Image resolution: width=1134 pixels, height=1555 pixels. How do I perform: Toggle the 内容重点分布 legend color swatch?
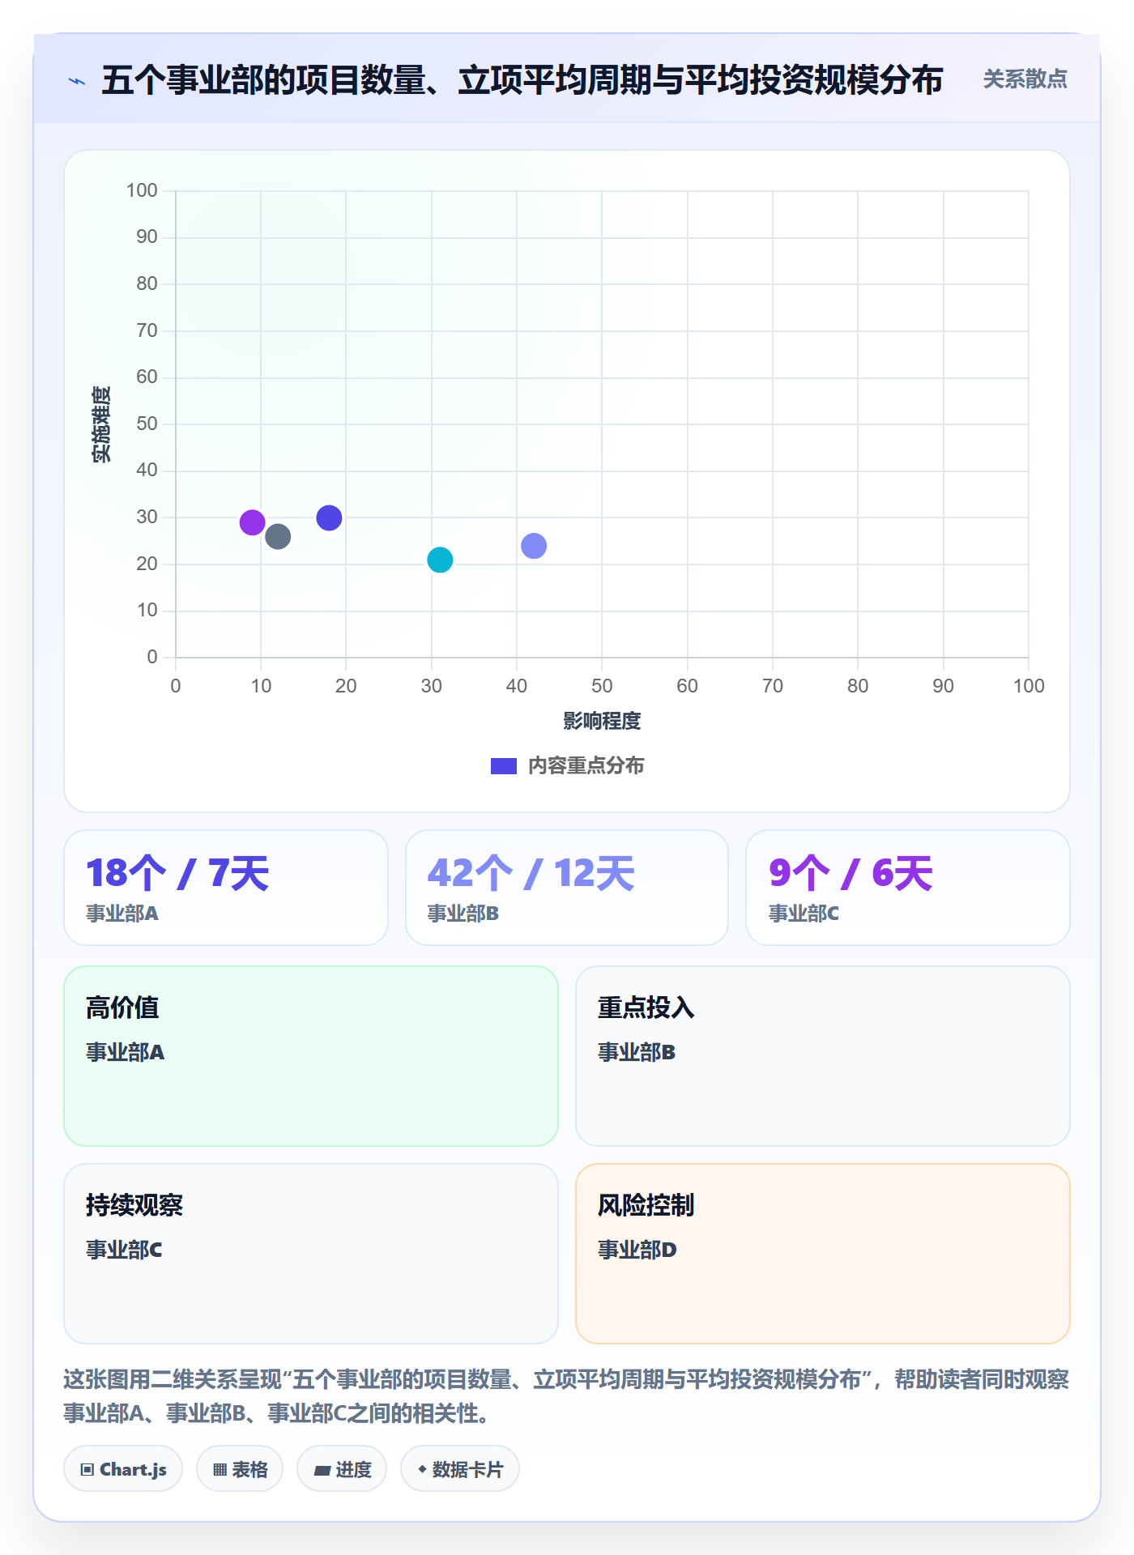(504, 766)
